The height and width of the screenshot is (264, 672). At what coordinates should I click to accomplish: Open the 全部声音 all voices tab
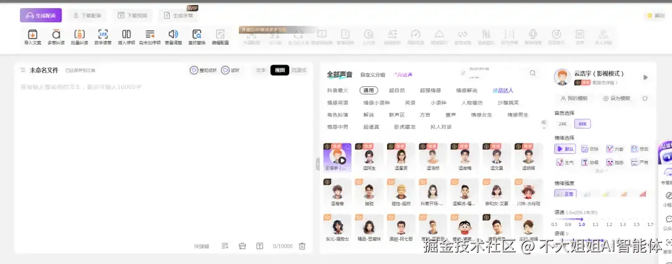click(x=340, y=74)
